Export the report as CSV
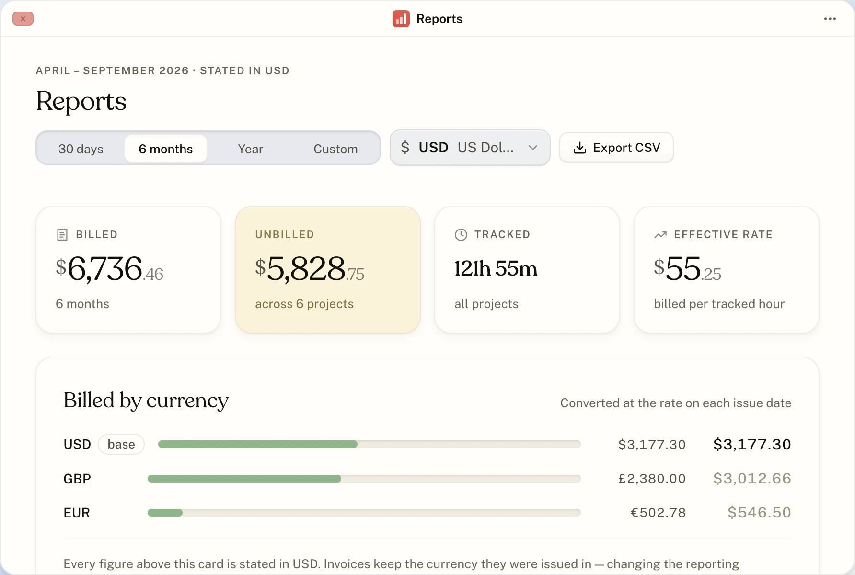Screen dimensions: 855x575 point(616,148)
